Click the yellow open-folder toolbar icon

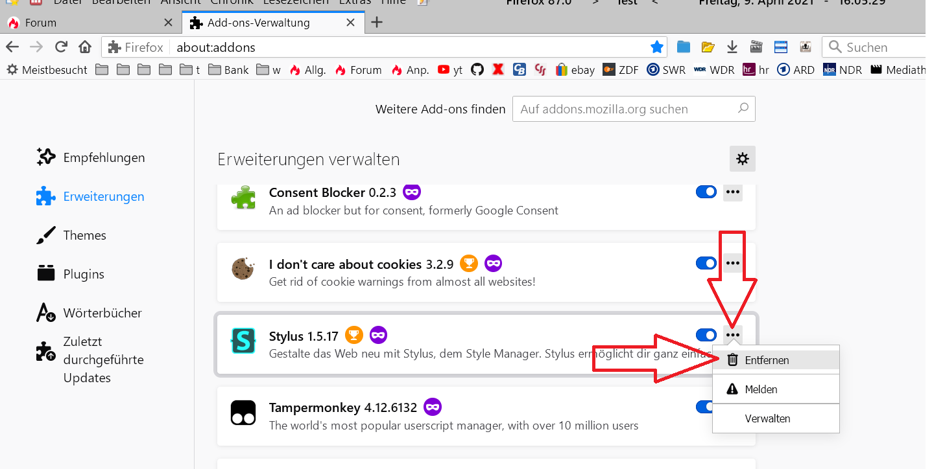point(708,47)
